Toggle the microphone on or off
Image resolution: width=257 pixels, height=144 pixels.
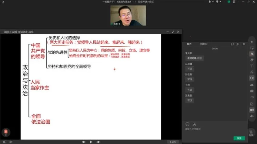(209, 2)
